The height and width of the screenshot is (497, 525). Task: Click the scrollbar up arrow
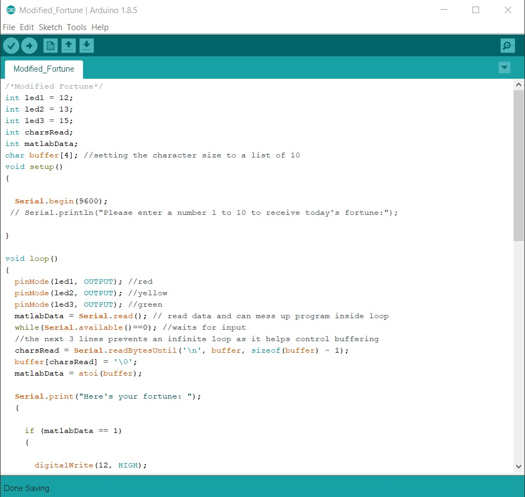(x=518, y=85)
